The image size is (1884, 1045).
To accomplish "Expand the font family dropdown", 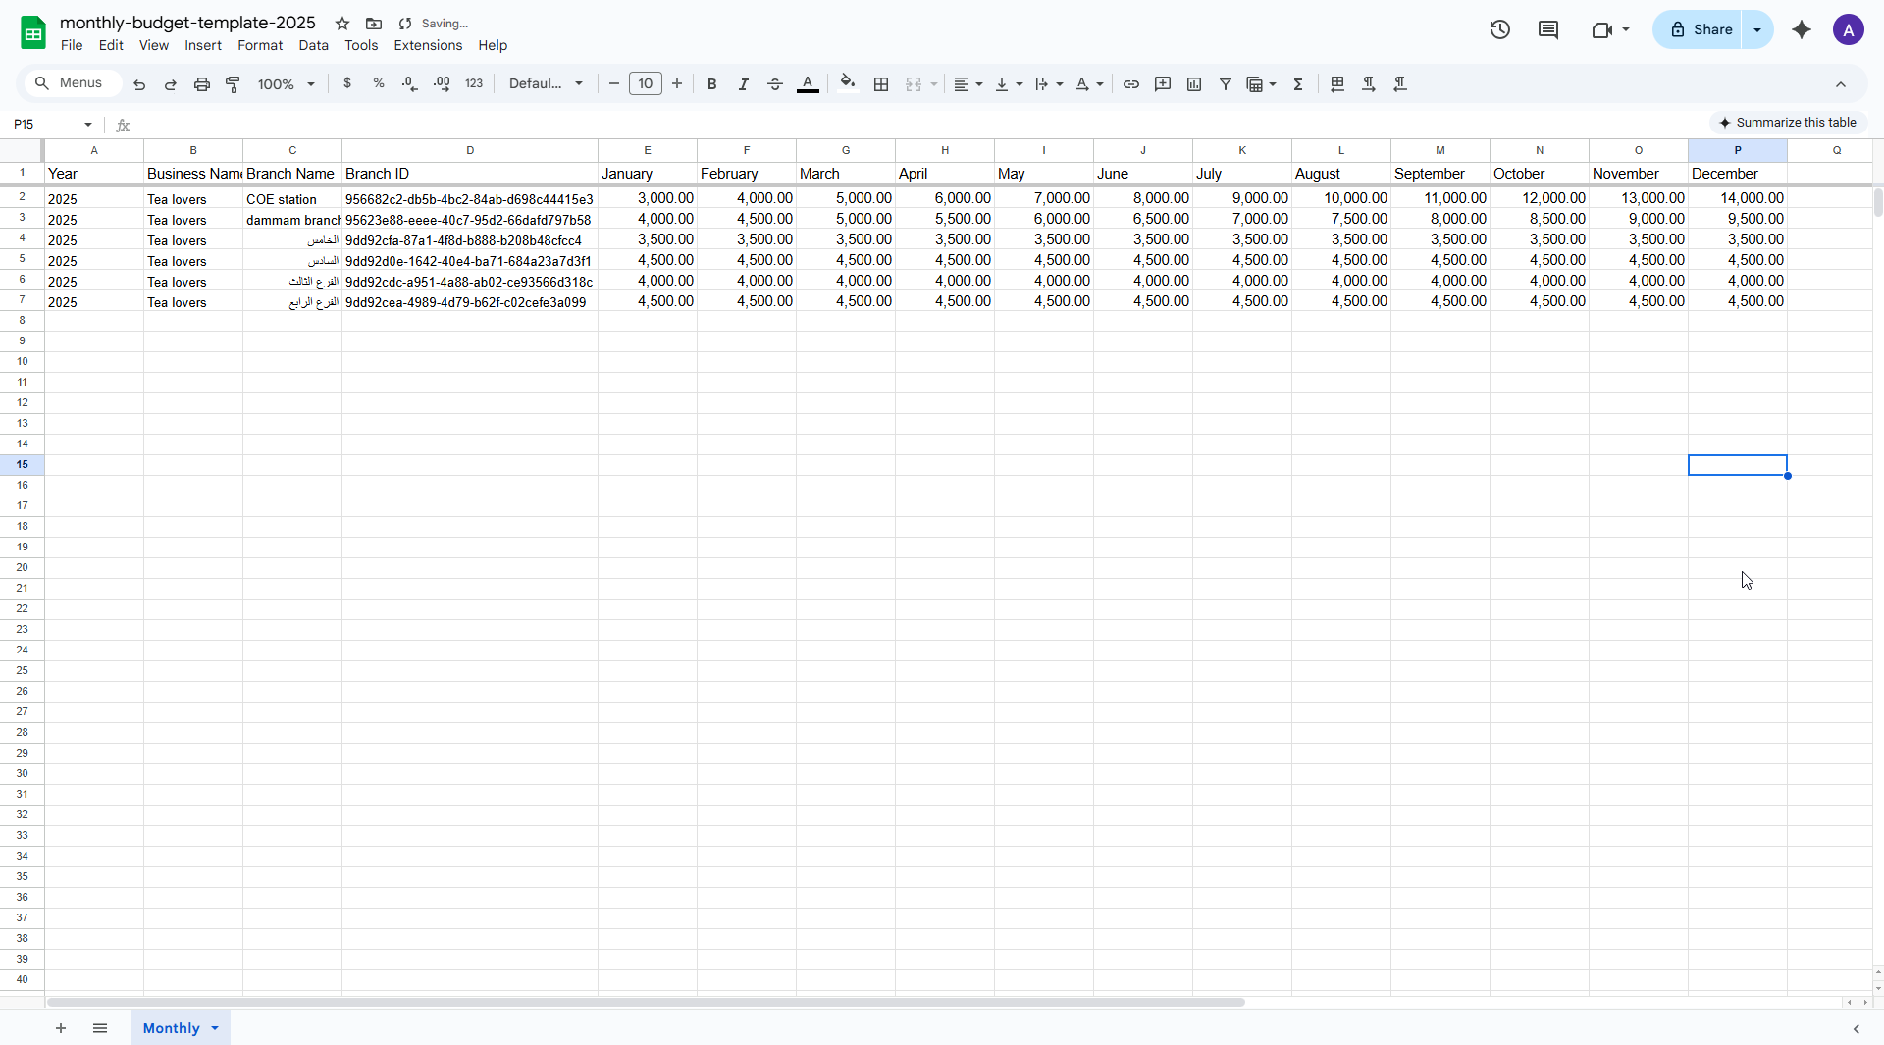I will [546, 84].
